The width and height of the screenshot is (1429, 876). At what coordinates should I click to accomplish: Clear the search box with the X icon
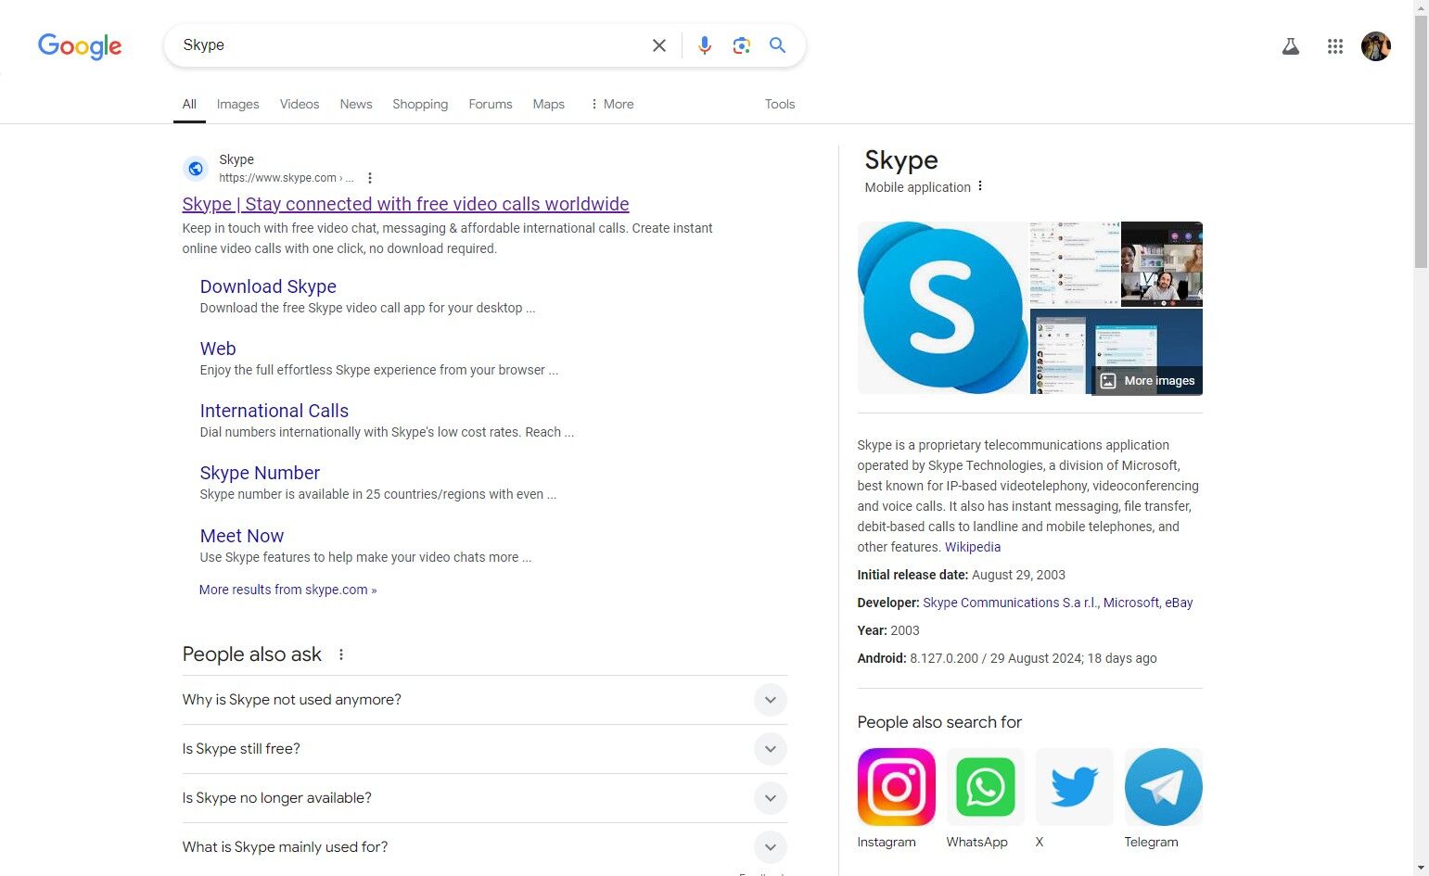(659, 45)
